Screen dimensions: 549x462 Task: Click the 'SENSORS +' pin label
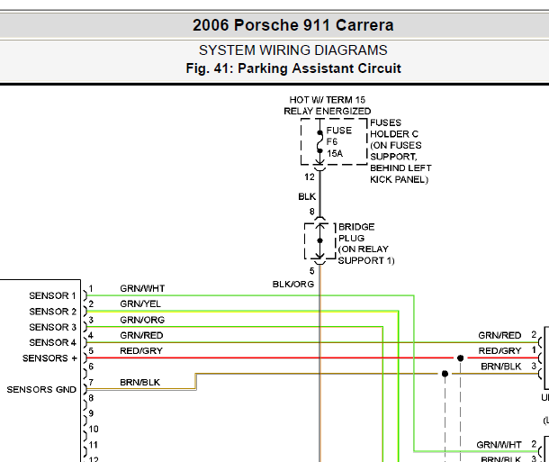coord(49,358)
